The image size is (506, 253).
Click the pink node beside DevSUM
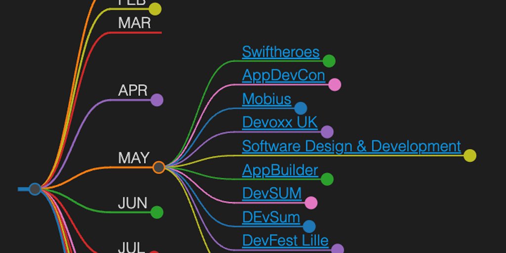[311, 203]
